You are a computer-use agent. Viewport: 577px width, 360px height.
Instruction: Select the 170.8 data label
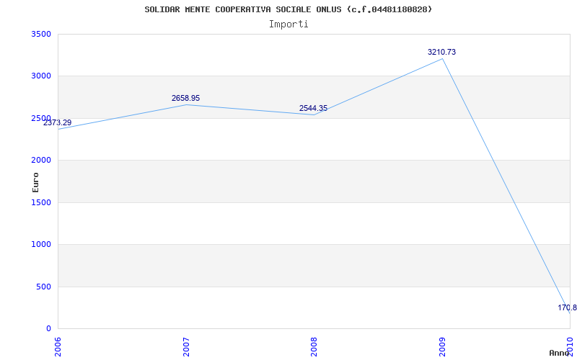[567, 307]
